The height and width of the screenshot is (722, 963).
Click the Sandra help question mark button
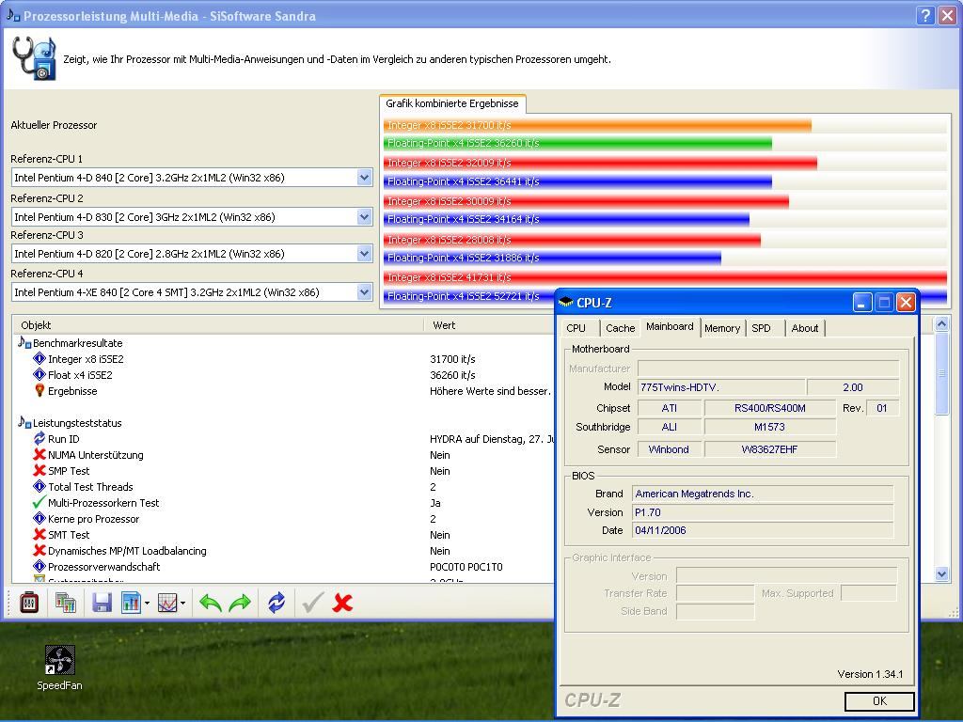pos(925,15)
